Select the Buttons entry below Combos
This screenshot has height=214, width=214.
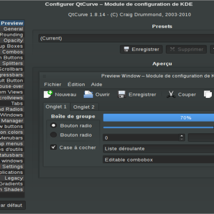tap(12, 58)
